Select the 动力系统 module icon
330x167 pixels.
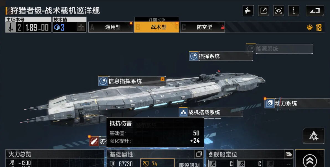pos(269,103)
